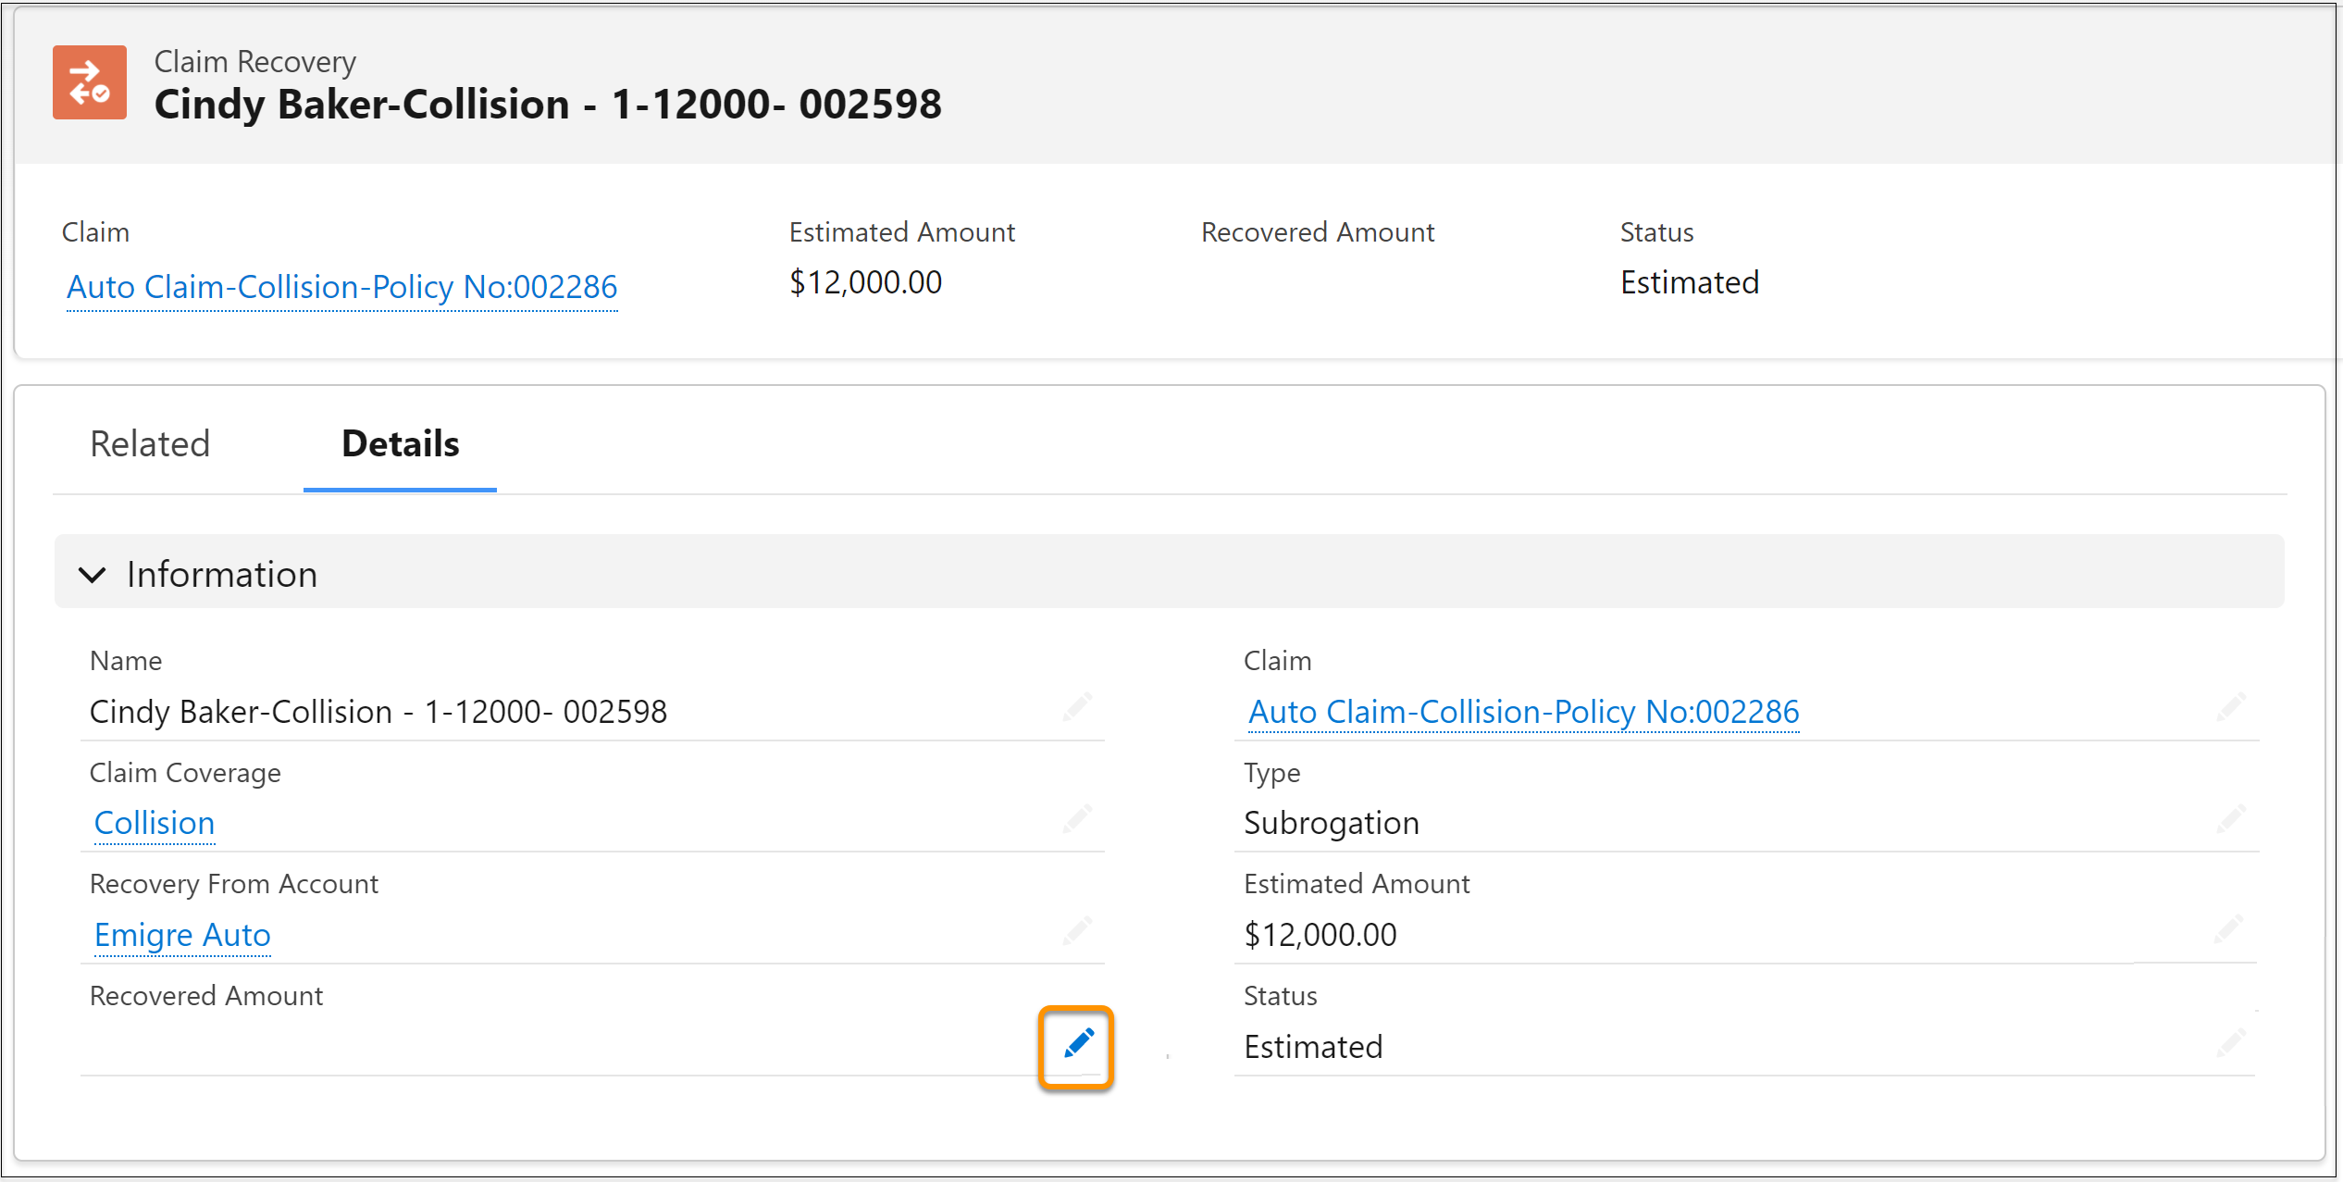2343x1182 pixels.
Task: Click the Claim Recovery record icon
Action: pyautogui.click(x=90, y=82)
